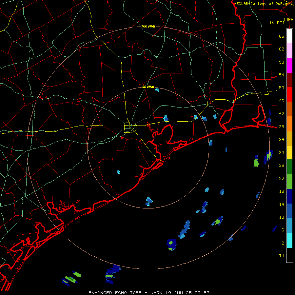This screenshot has width=295, height=295.
Task: Click the light blue swatch beside label 6
Action: [289, 226]
